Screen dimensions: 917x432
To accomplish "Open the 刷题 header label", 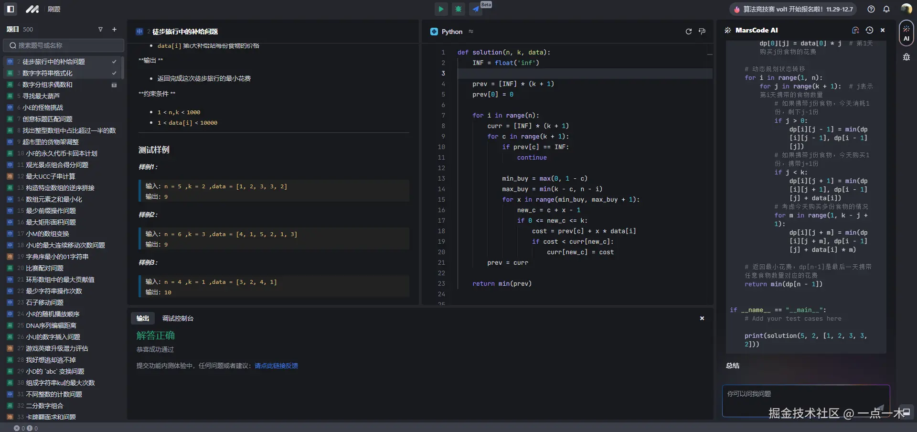I will point(54,9).
